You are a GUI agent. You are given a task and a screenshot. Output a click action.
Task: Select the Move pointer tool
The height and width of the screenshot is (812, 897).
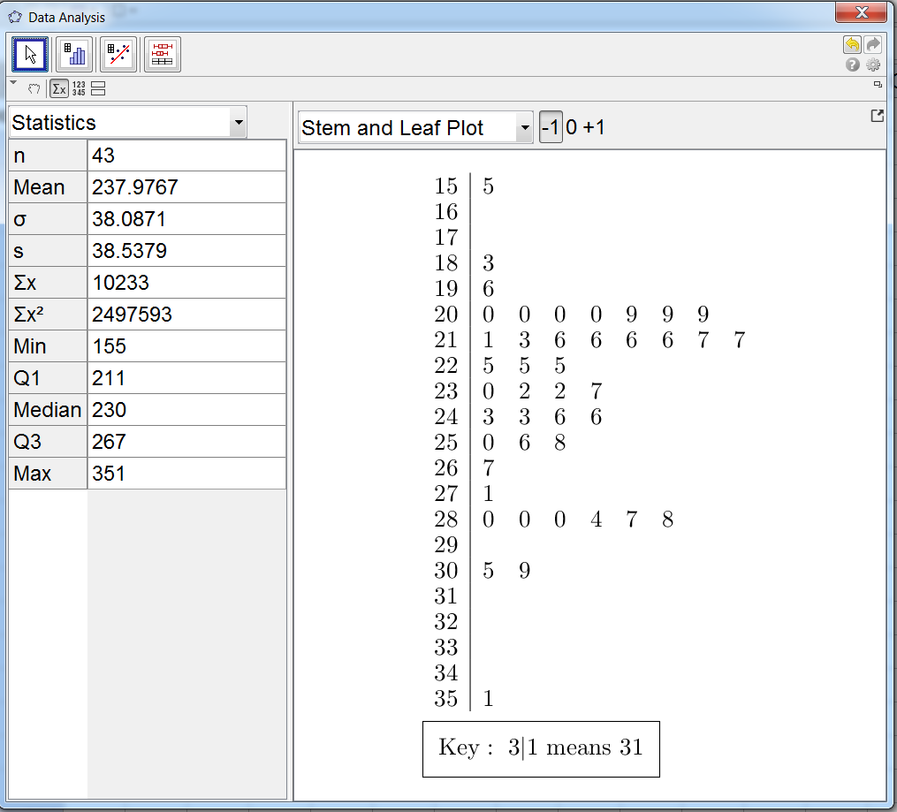[30, 54]
